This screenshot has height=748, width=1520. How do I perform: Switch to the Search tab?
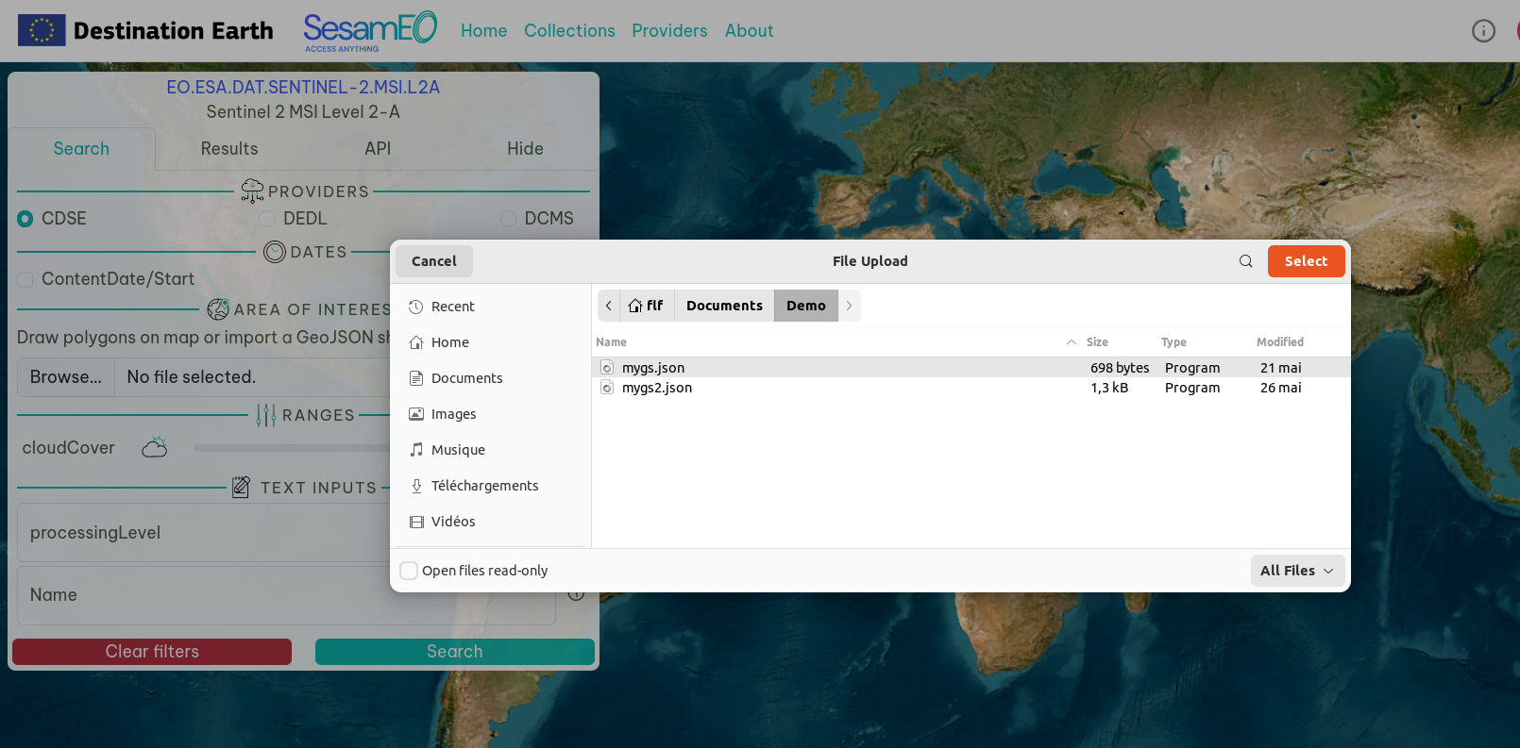point(81,149)
